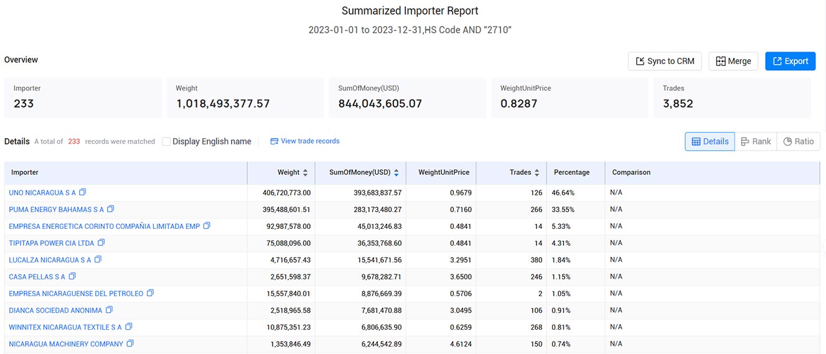Open CASA PELLAS S A link
Viewport: 826px width, 354px height.
click(37, 277)
